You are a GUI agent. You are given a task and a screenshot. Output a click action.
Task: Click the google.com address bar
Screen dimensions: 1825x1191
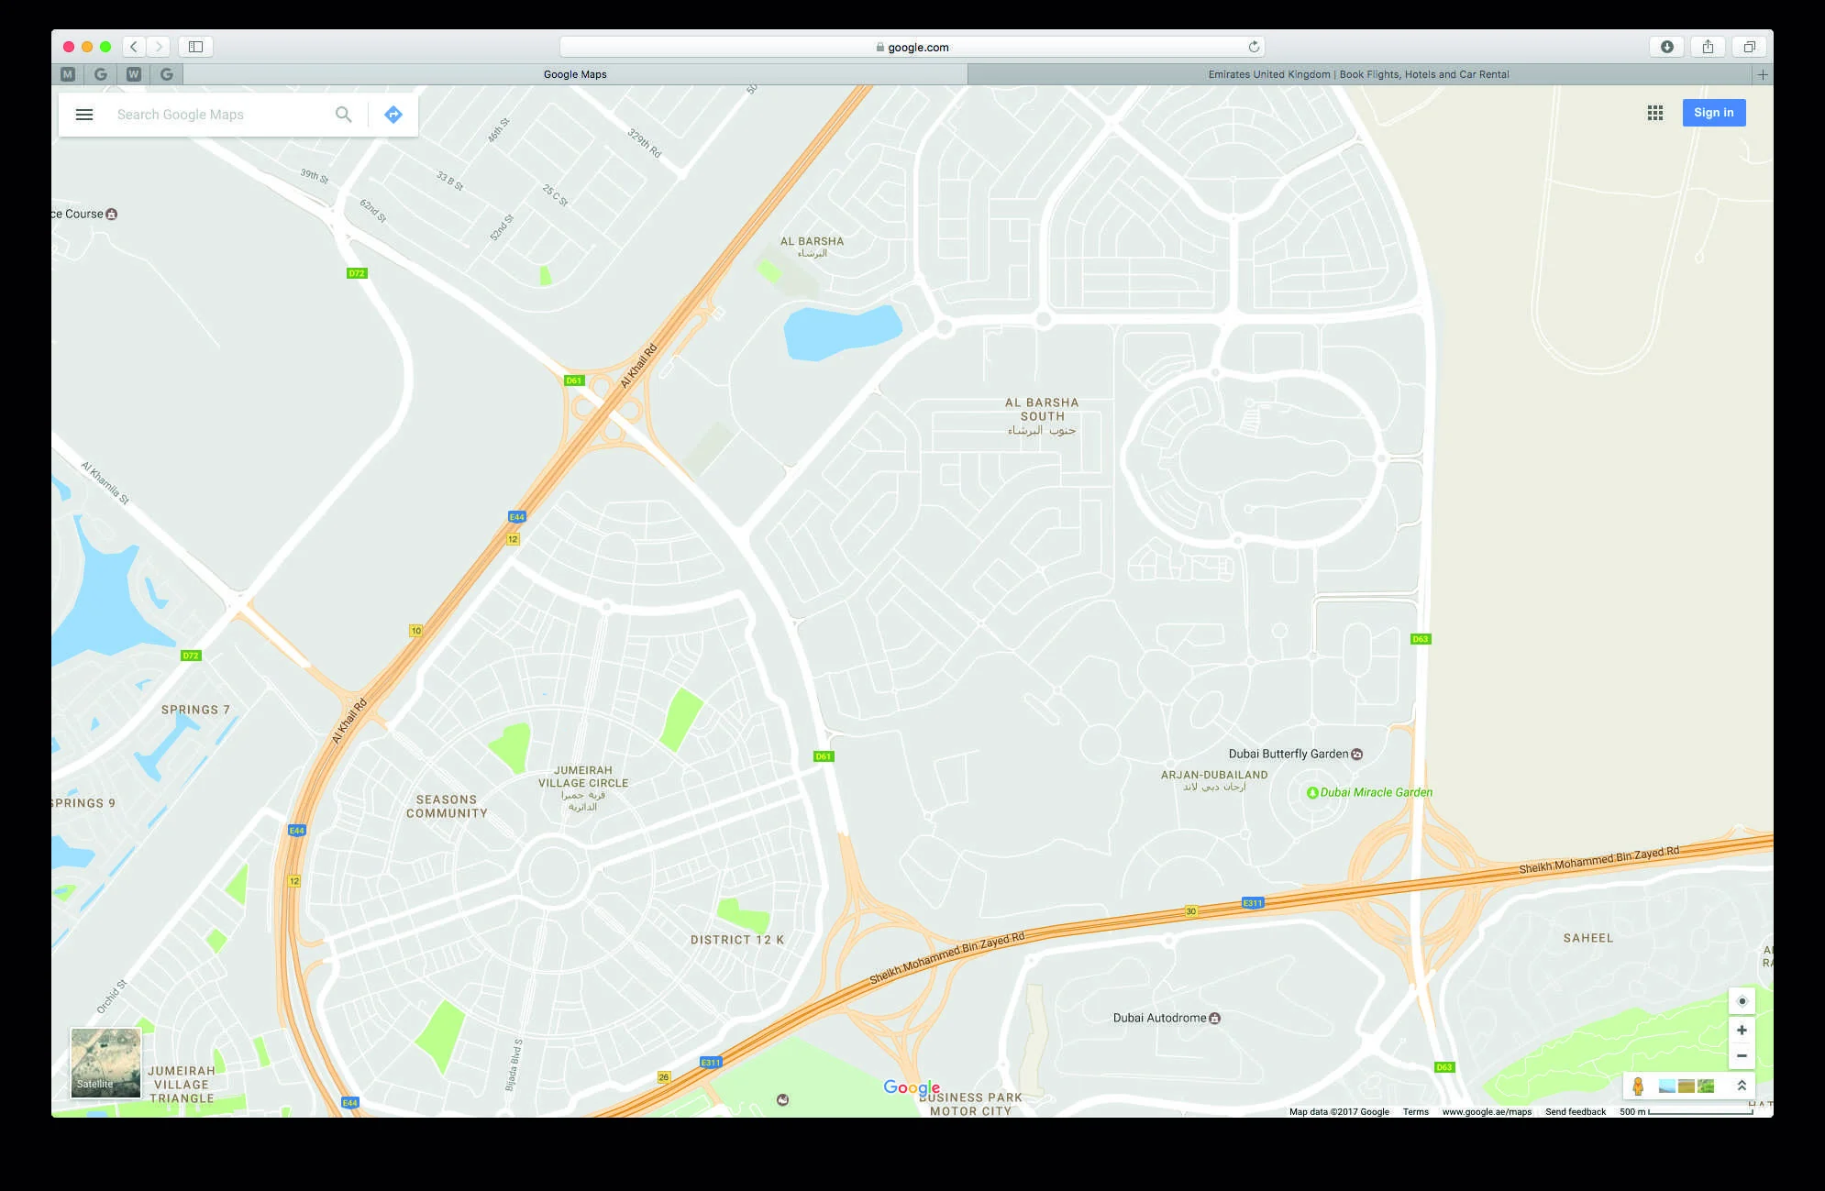coord(912,47)
